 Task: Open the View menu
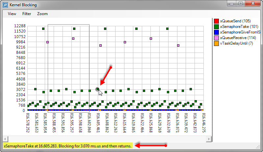click(12, 14)
